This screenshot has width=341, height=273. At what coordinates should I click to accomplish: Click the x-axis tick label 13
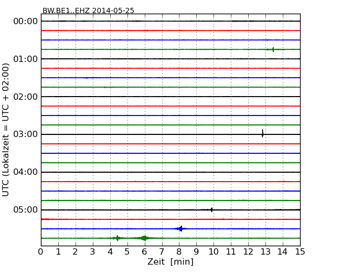(265, 252)
